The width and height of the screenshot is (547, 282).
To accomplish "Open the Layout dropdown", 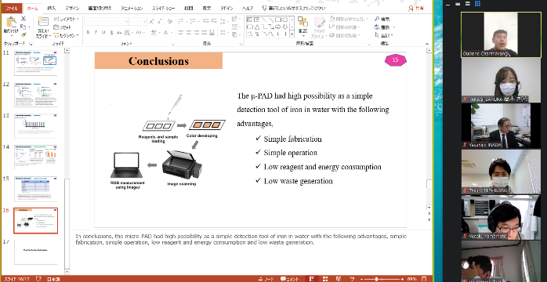I will pyautogui.click(x=66, y=19).
